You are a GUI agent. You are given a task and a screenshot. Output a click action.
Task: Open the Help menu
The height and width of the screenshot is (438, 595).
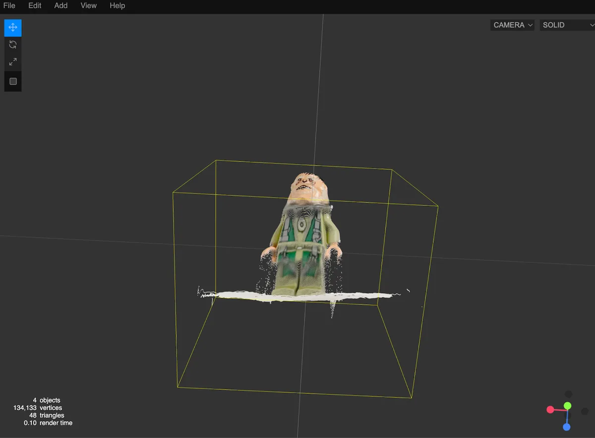click(118, 5)
